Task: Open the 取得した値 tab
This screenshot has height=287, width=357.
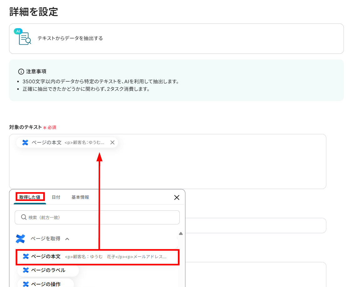Action: (x=30, y=197)
